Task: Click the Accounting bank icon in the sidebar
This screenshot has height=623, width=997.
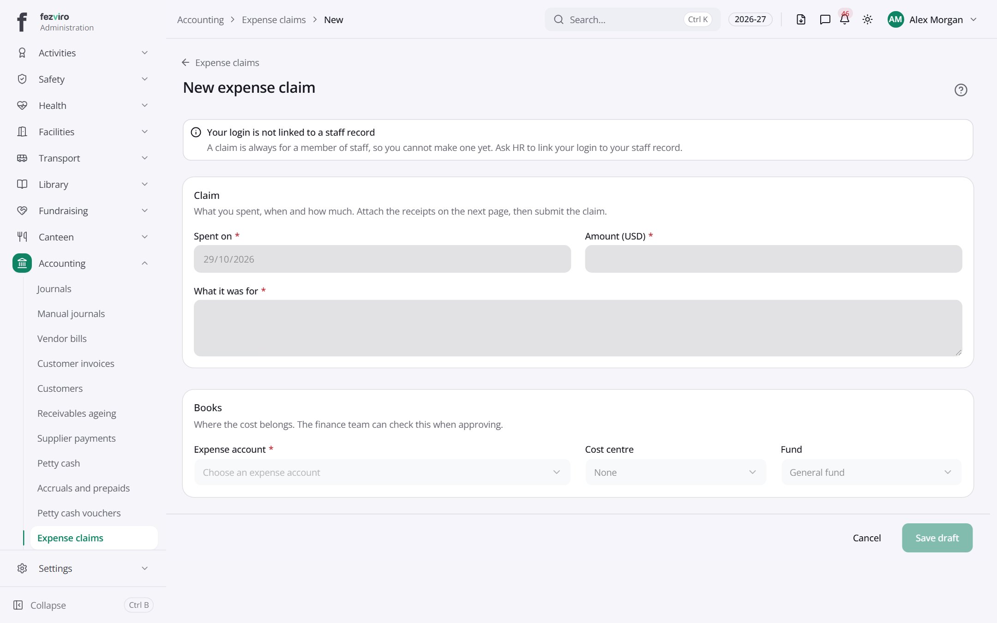Action: point(22,263)
